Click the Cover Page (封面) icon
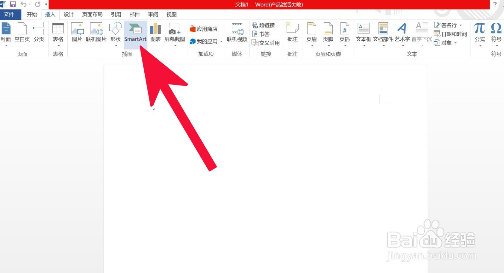The width and height of the screenshot is (504, 273). pos(6,29)
